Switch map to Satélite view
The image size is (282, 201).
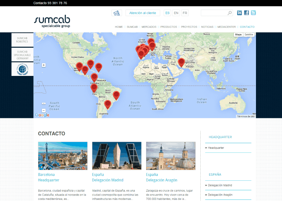click(249, 34)
